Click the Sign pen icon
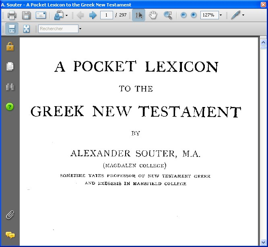Image resolution: width=268 pixels, height=247 pixels. (235, 15)
